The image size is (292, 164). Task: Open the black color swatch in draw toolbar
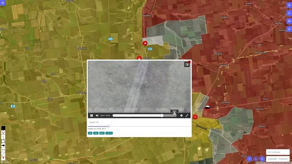[3, 128]
